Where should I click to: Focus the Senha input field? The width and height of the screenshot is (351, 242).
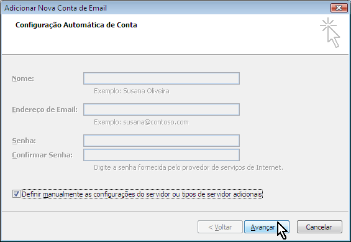[x=162, y=141]
